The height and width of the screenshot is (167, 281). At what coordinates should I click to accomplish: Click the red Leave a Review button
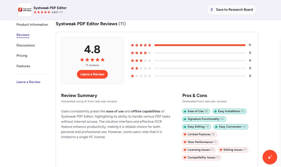[92, 74]
